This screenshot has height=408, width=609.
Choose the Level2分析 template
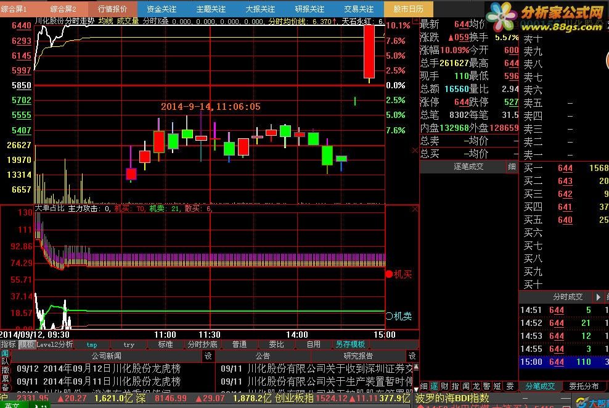point(54,344)
